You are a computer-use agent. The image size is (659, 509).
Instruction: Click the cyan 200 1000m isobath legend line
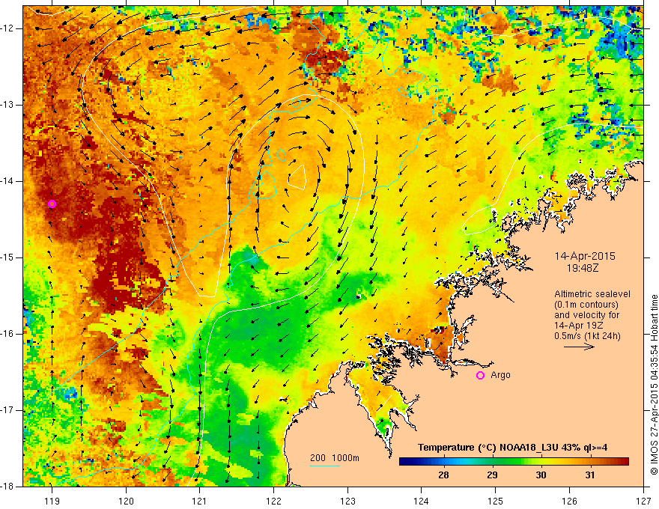point(325,466)
